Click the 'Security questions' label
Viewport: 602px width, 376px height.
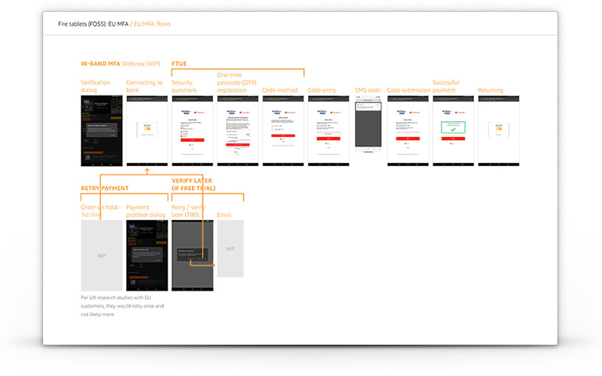(184, 86)
